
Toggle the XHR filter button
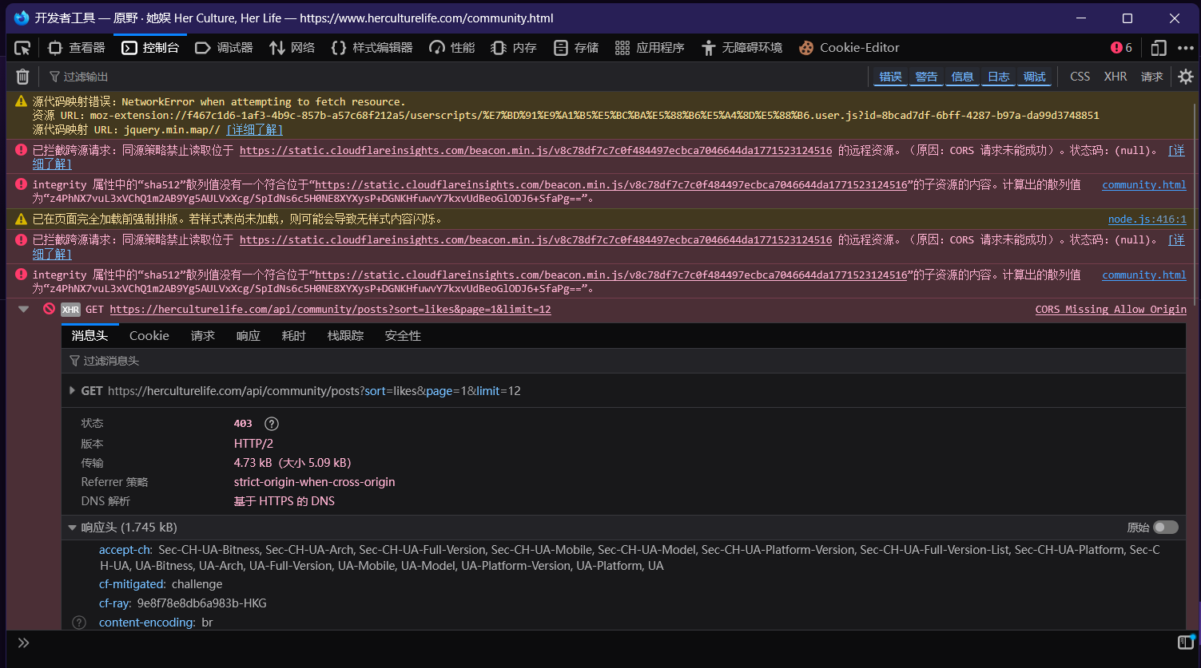pyautogui.click(x=1115, y=77)
